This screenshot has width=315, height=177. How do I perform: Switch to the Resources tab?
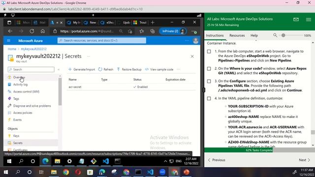pyautogui.click(x=237, y=35)
